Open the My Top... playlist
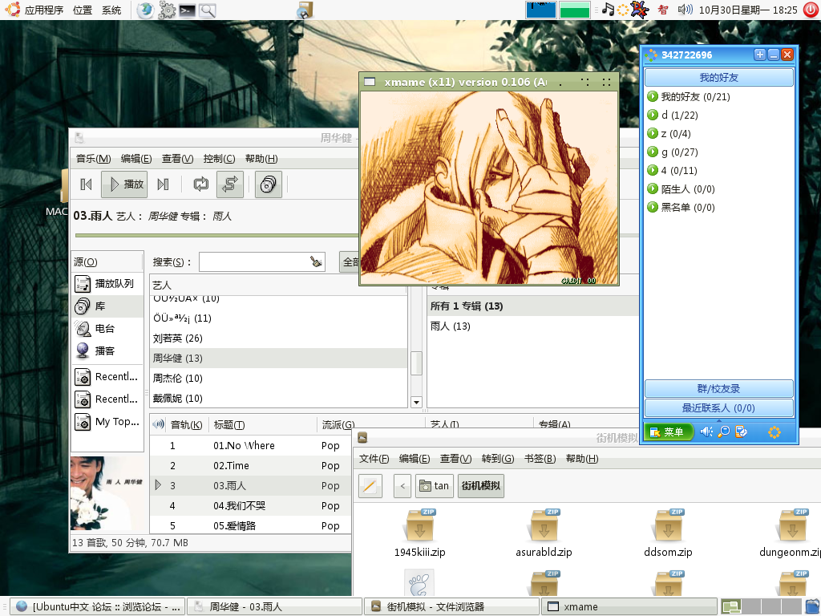Screen dimensions: 821x616 tap(107, 422)
